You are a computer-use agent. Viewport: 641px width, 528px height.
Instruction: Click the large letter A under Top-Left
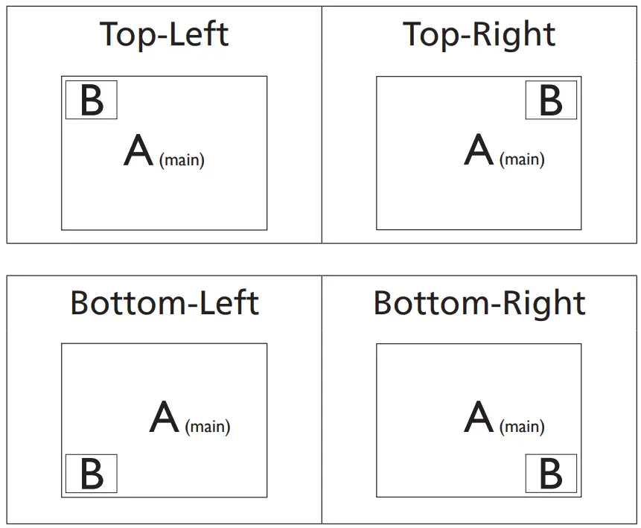[139, 151]
